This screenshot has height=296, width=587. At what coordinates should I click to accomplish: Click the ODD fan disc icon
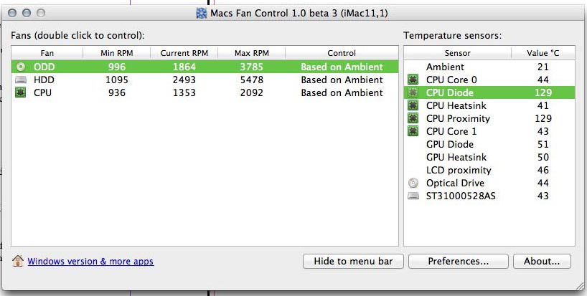click(21, 67)
